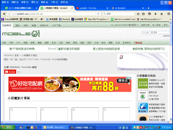The image size is (173, 130).
Task: Open the 書籤(B) menu
Action: pos(44,2)
